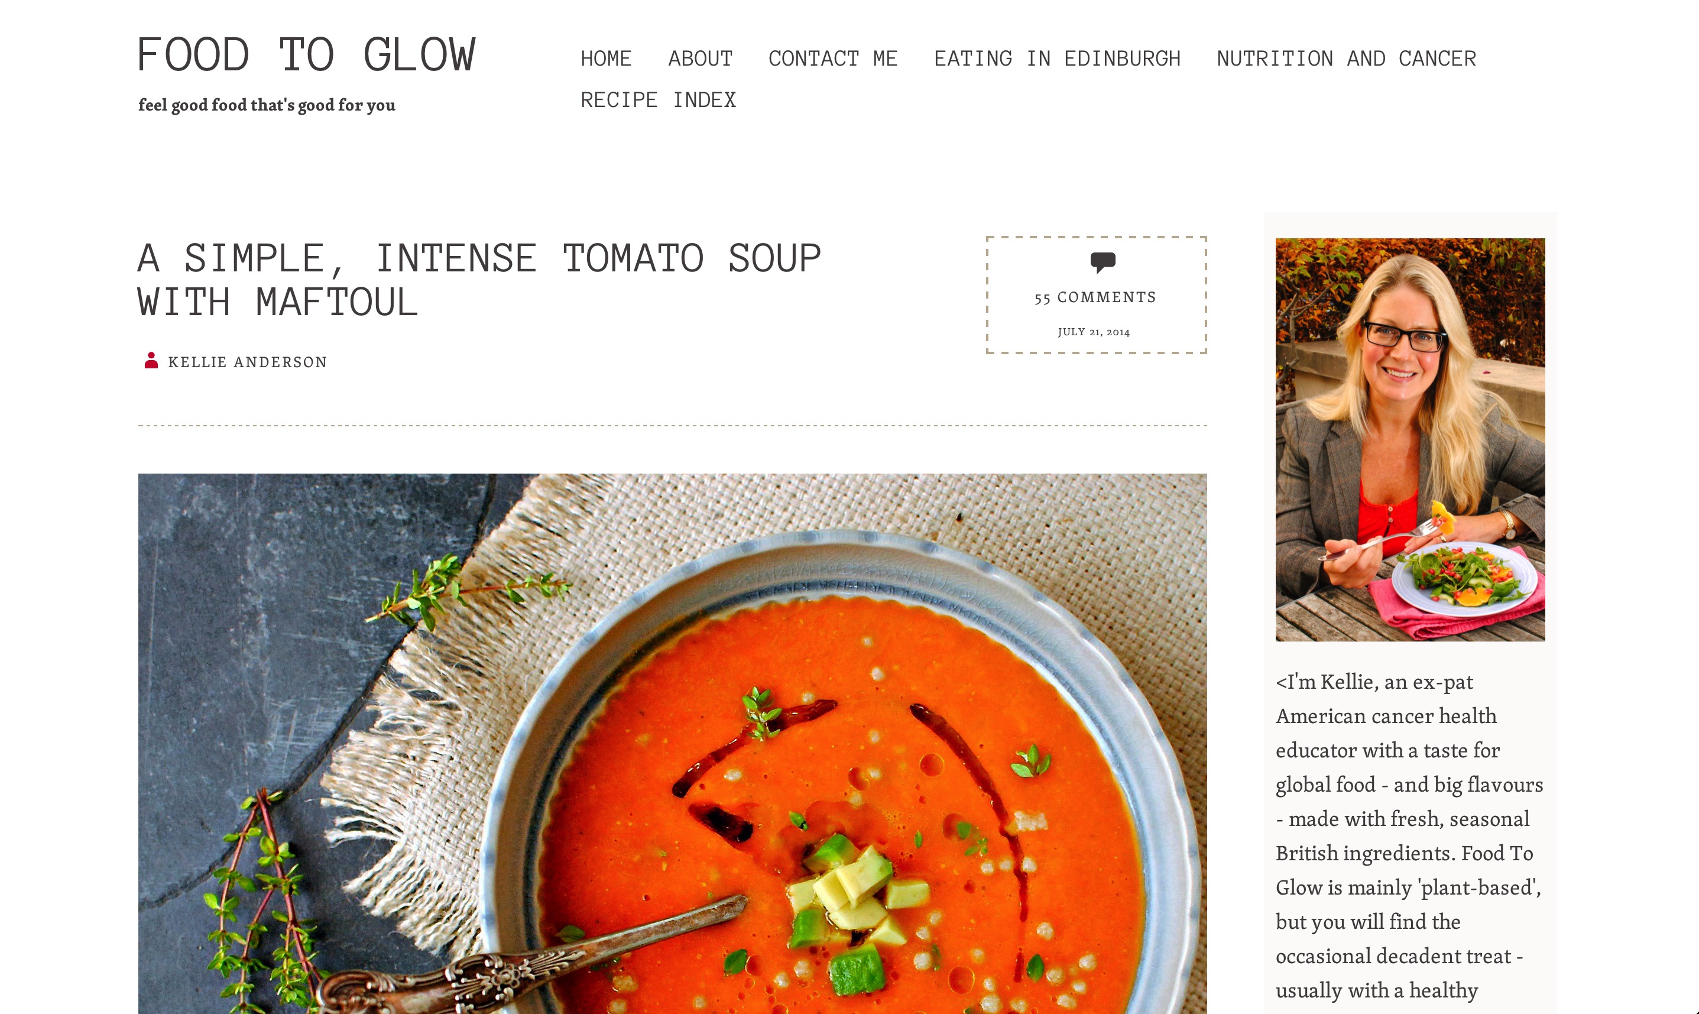
Task: Click the site tagline under the title
Action: coord(267,105)
